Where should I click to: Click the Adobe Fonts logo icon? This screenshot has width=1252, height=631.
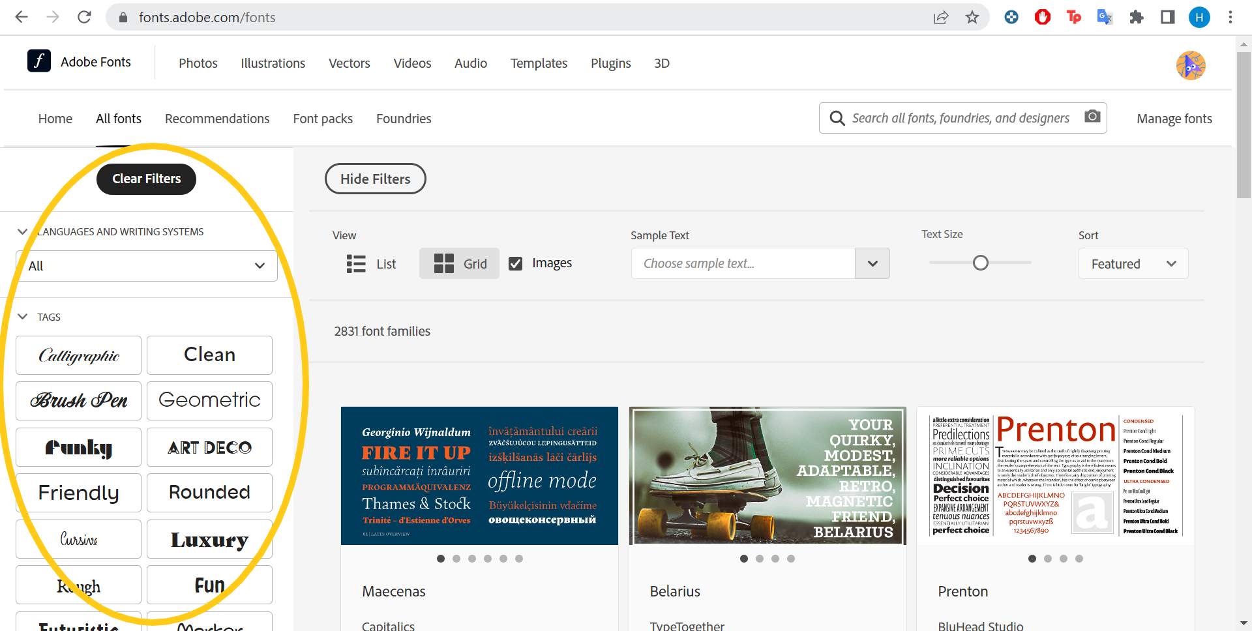(39, 61)
